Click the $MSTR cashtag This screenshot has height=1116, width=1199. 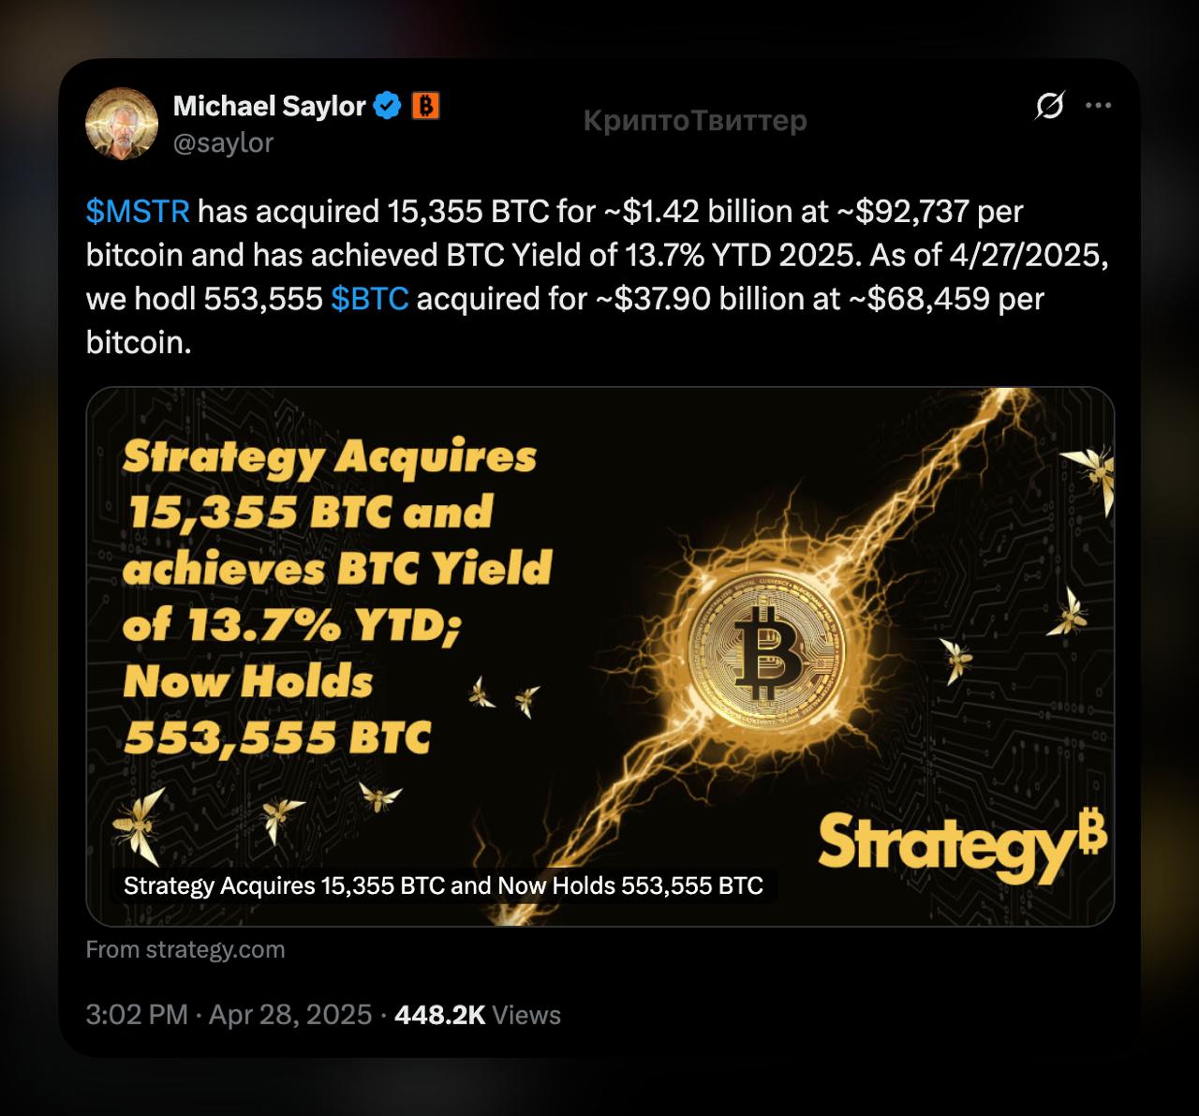tap(138, 212)
